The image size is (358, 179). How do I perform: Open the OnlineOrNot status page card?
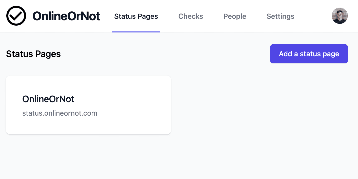point(88,105)
